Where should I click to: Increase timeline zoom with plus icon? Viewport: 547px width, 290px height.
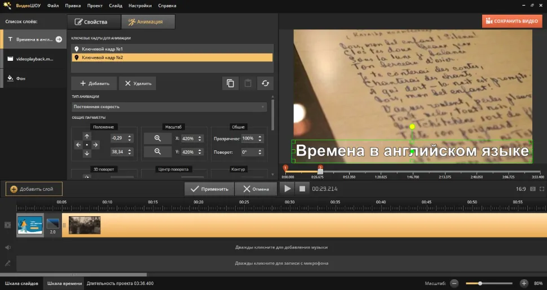[524, 283]
